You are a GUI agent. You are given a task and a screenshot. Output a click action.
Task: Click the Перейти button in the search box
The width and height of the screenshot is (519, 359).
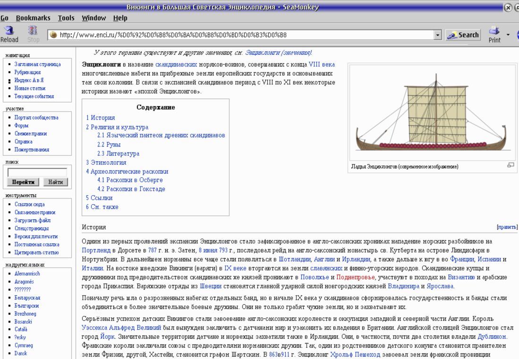[23, 182]
